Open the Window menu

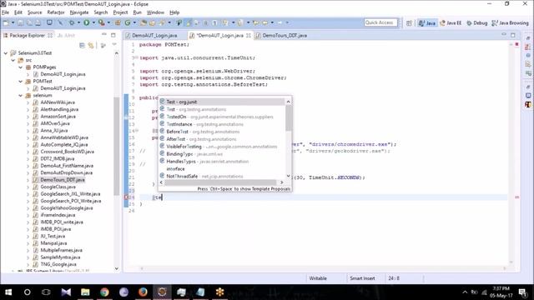155,12
